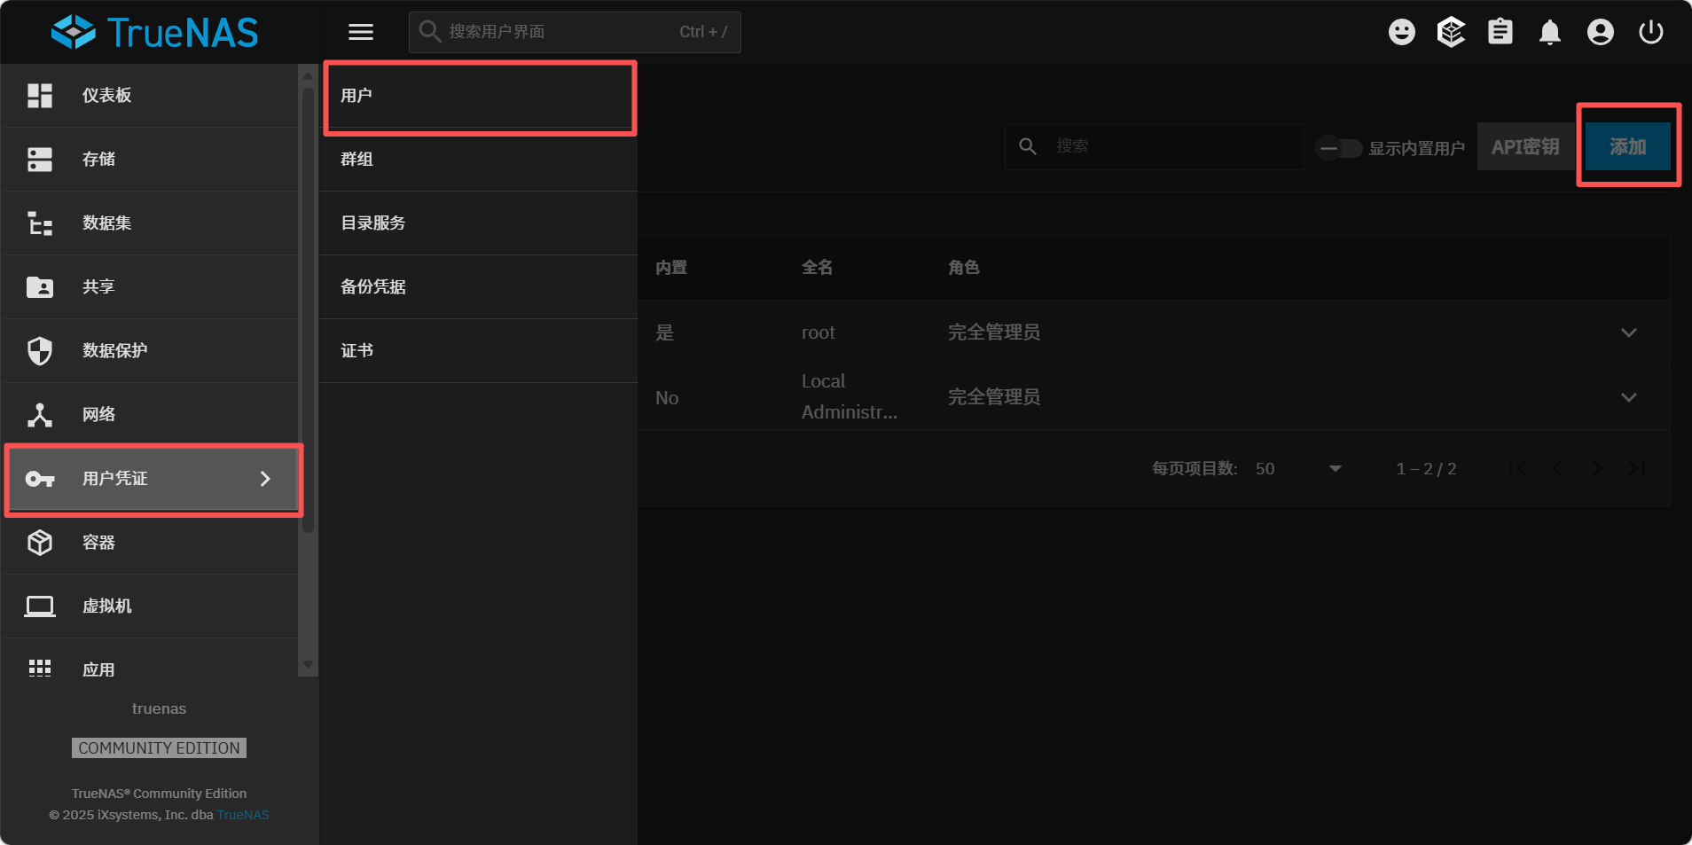Click the user search input field
Viewport: 1692px width, 845px height.
pyautogui.click(x=1171, y=146)
